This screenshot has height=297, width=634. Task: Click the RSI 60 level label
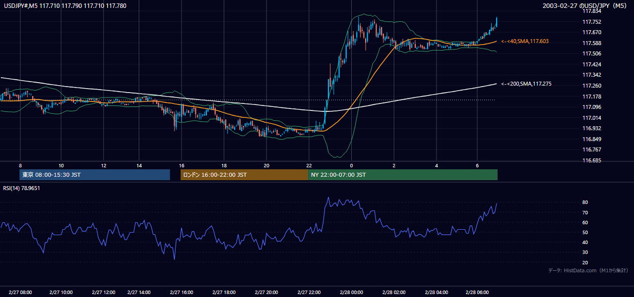tap(585, 222)
